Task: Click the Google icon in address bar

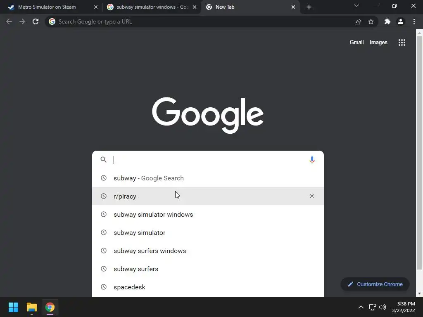Action: (52, 21)
